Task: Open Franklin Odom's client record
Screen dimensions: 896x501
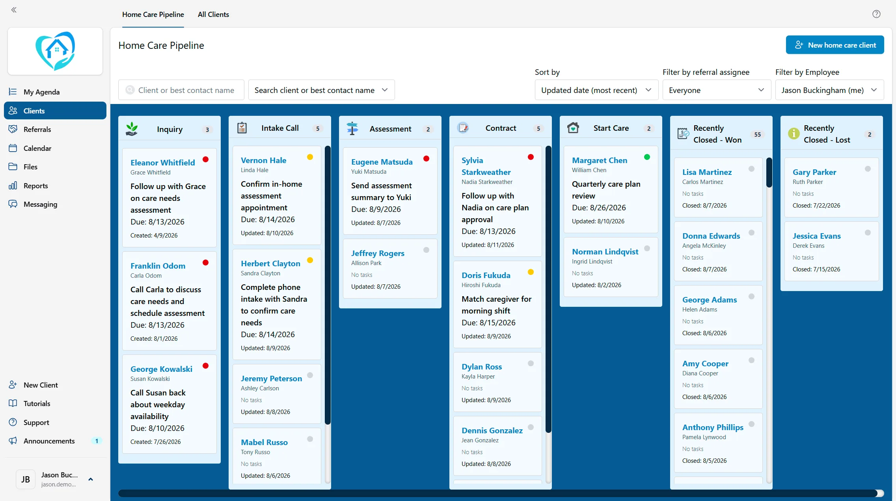Action: coord(170,301)
